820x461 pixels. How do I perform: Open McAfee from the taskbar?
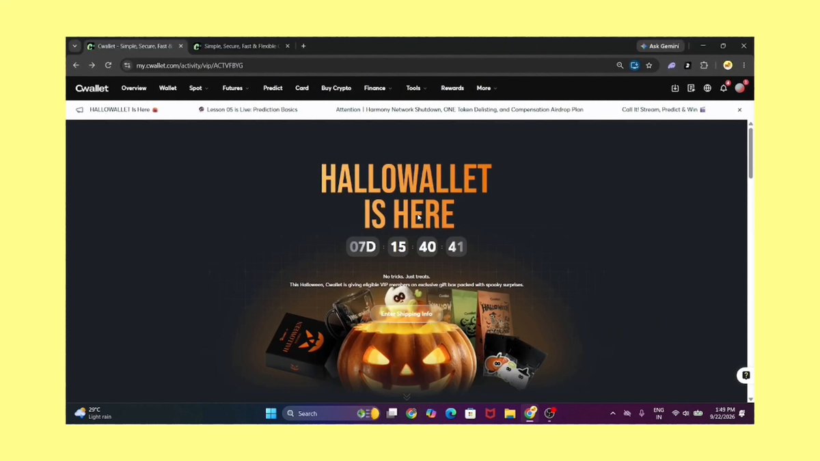tap(490, 413)
